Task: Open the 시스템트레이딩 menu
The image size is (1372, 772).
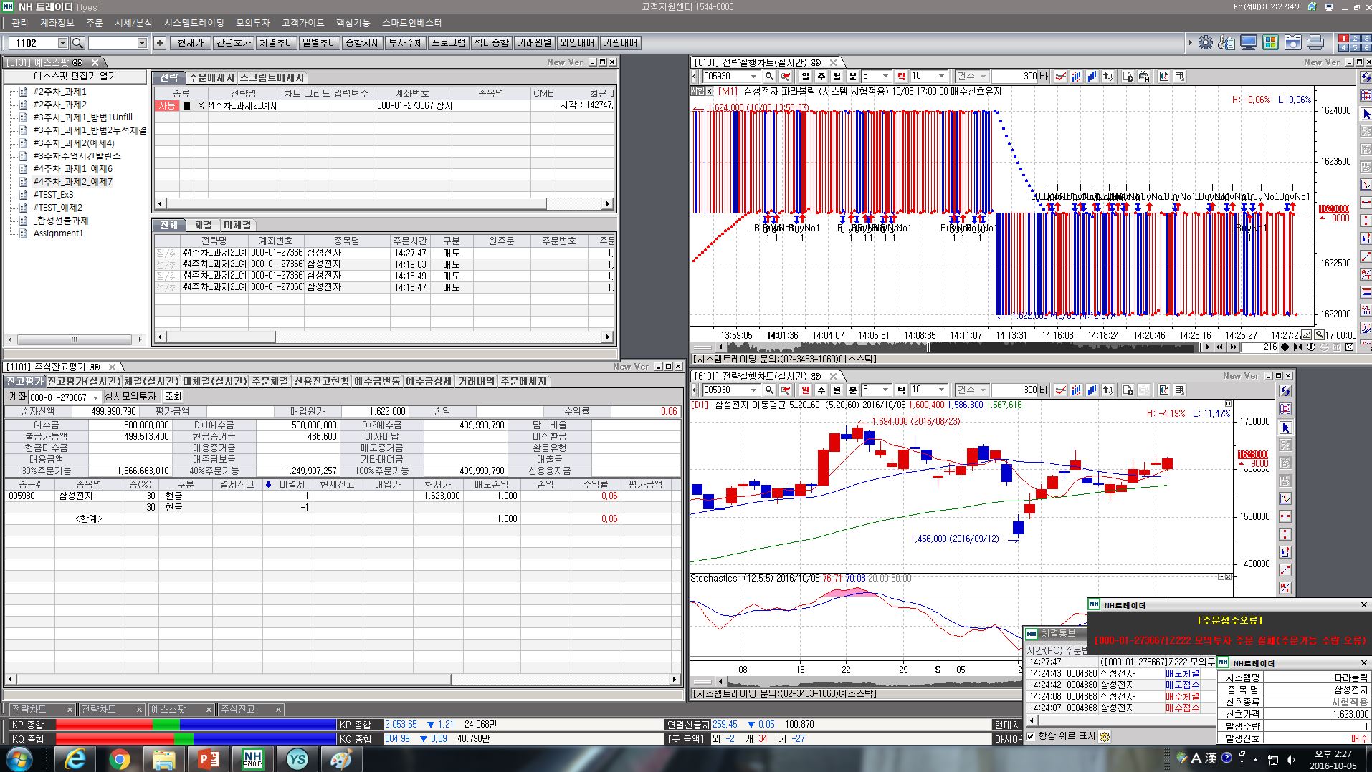Action: (x=194, y=23)
